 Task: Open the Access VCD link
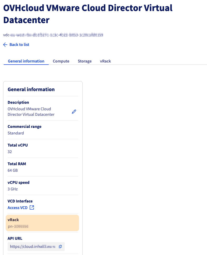tap(17, 208)
